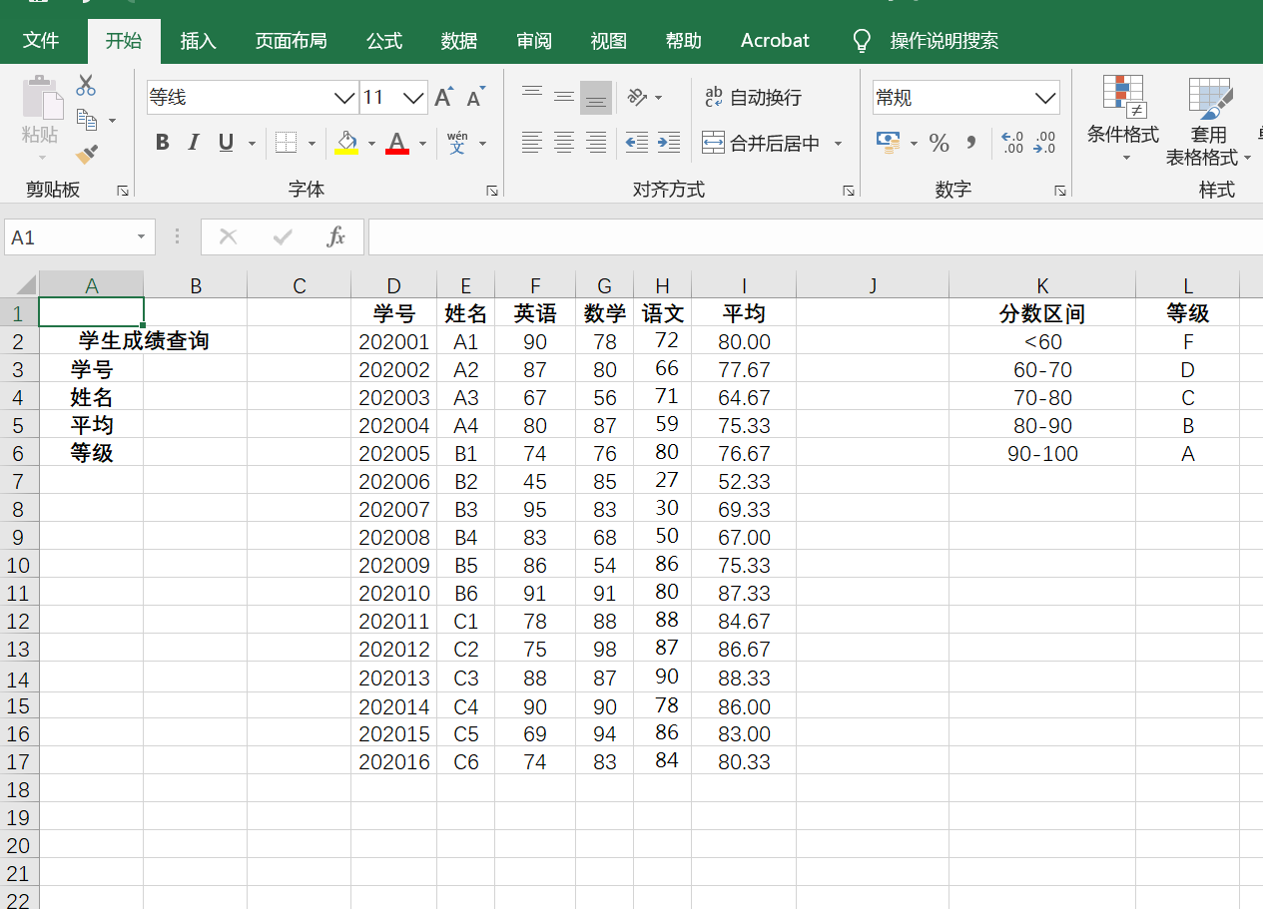Align text to middle of cell
This screenshot has width=1263, height=909.
564,97
